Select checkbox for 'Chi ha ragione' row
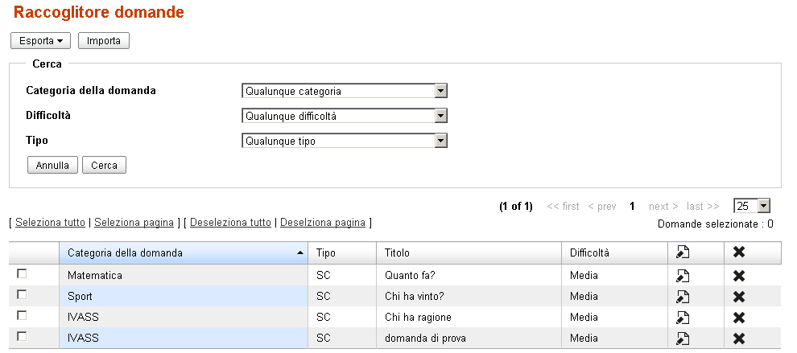797x353 pixels. tap(22, 316)
